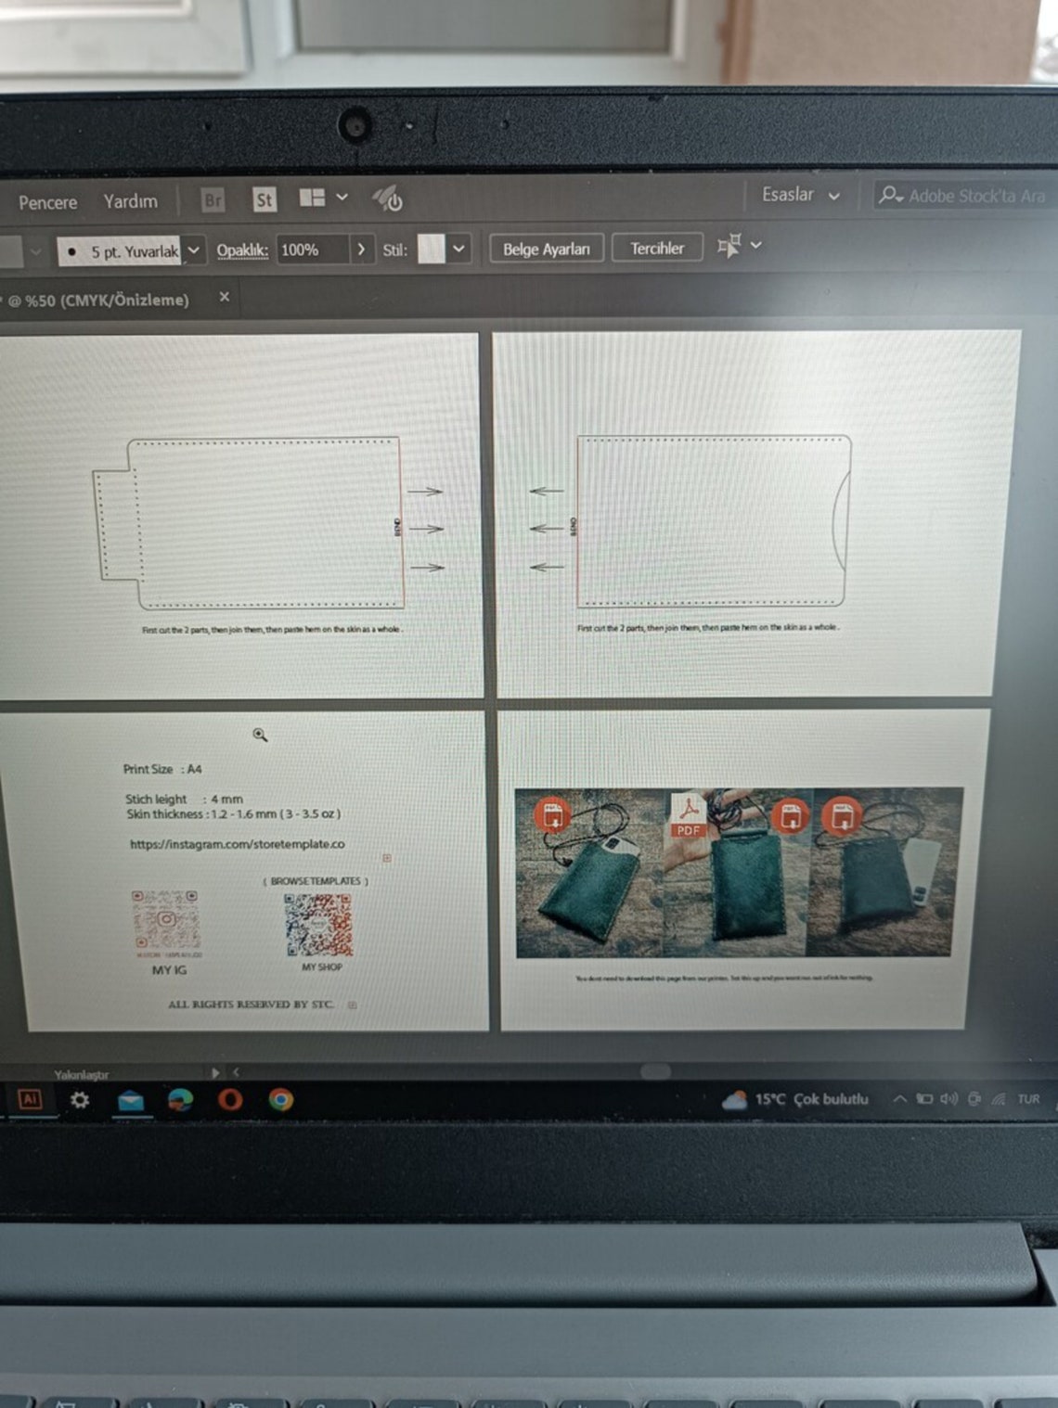Click the Belge Ayarları button

point(546,249)
